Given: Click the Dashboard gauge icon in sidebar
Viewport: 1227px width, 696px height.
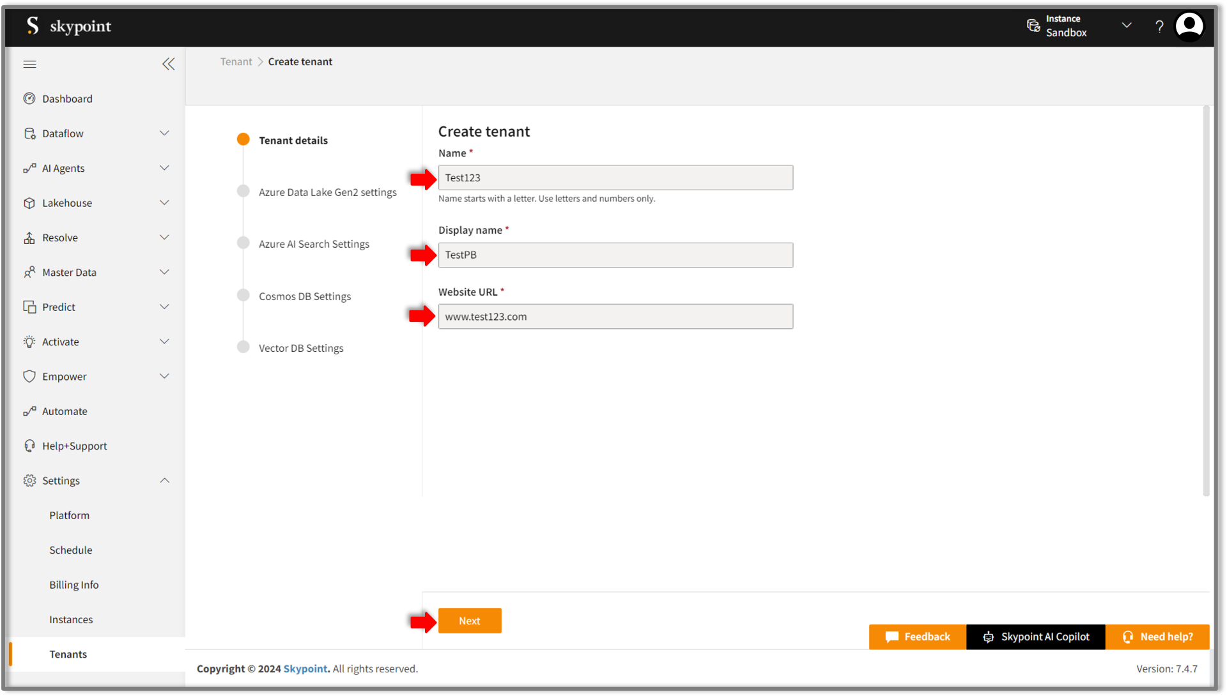Looking at the screenshot, I should point(29,98).
